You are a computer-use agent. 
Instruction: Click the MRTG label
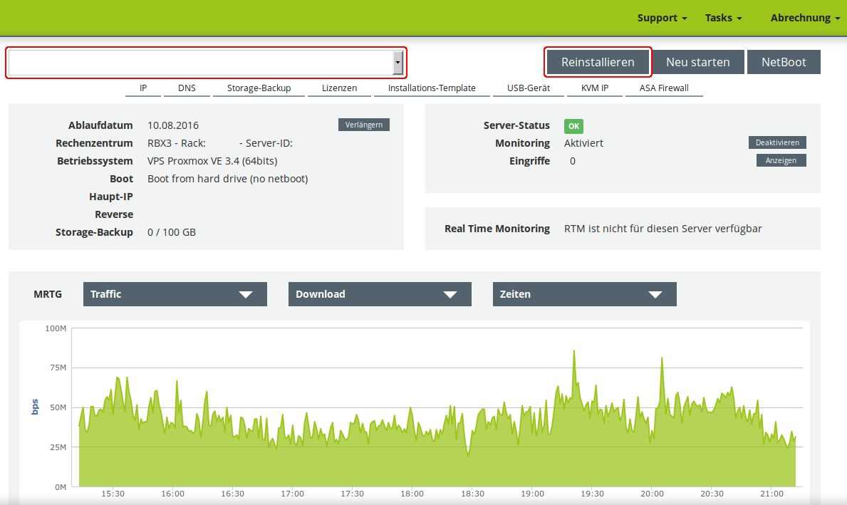tap(48, 294)
